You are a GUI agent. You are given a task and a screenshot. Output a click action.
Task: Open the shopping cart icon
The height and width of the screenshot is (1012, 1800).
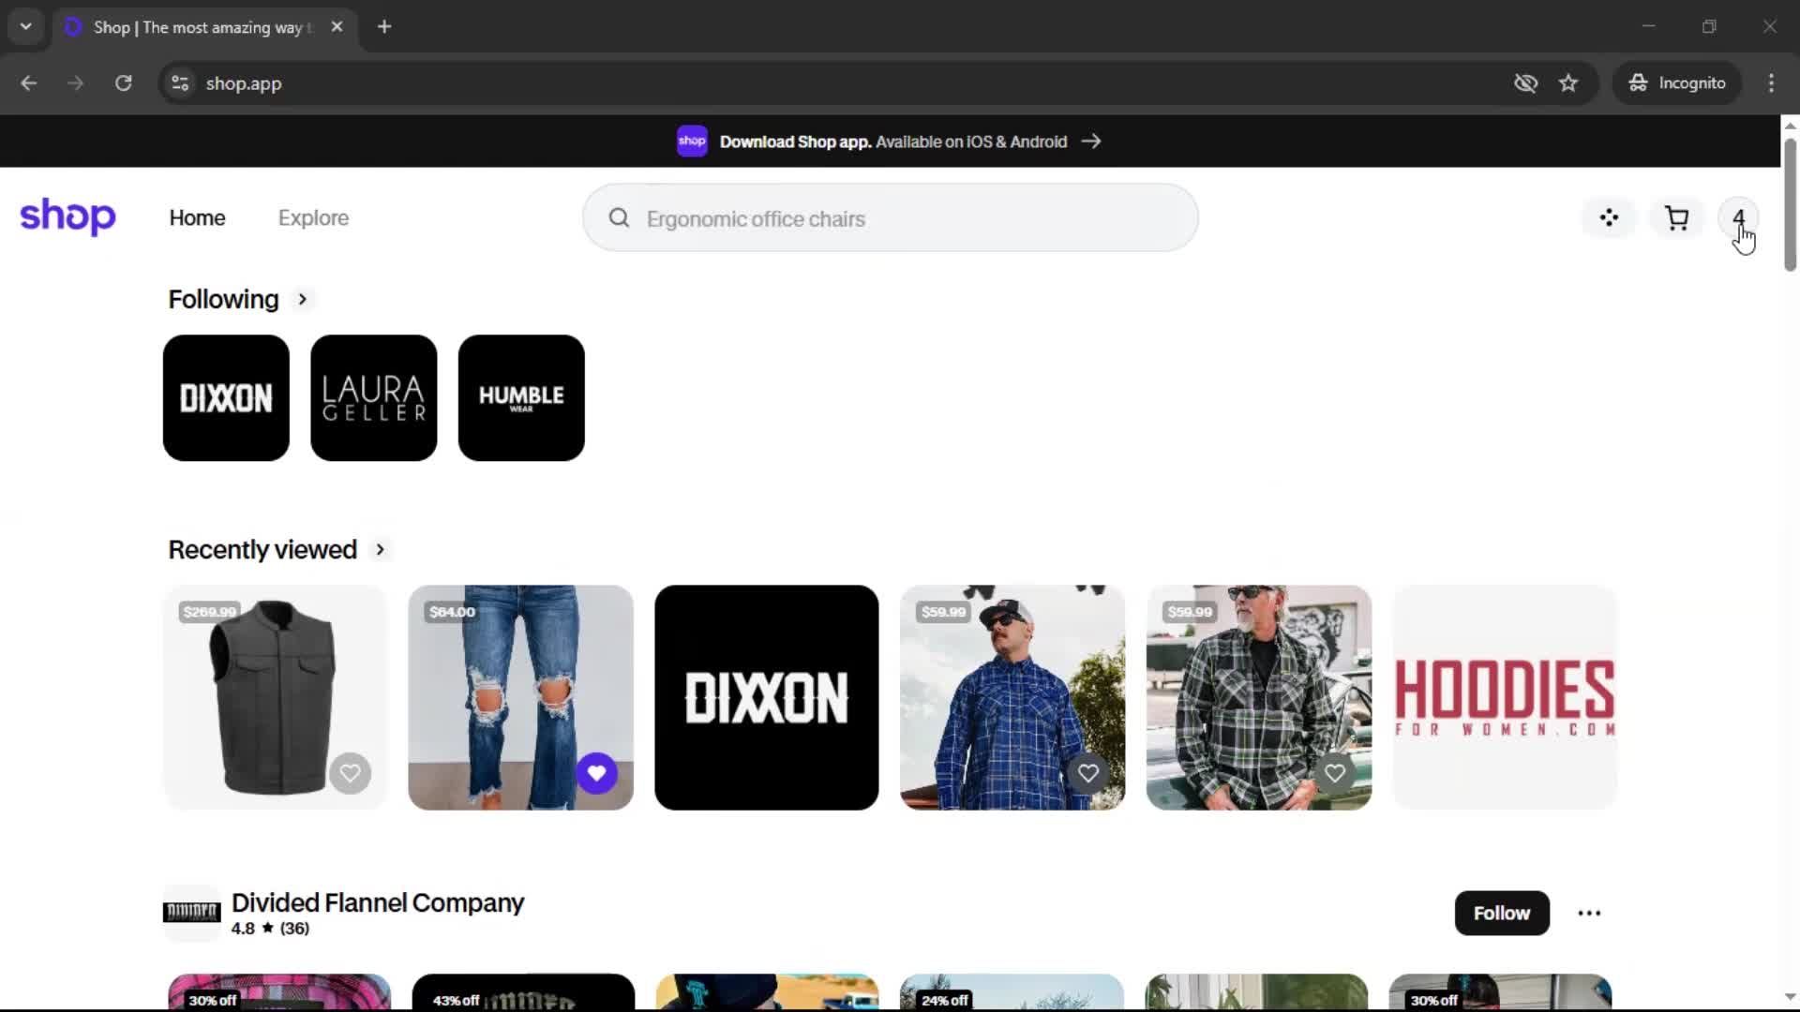point(1676,218)
